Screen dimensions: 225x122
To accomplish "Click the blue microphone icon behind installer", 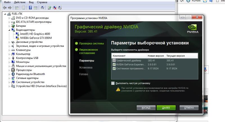I will point(206,69).
